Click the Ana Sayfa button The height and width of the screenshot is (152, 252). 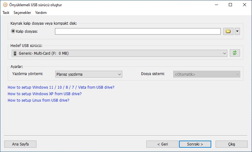[x=20, y=144]
